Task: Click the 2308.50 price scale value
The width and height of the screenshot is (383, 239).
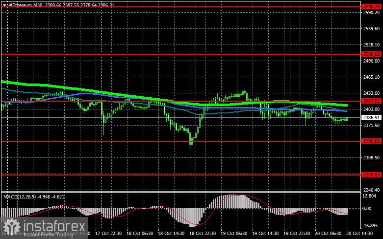Action: pyautogui.click(x=372, y=158)
